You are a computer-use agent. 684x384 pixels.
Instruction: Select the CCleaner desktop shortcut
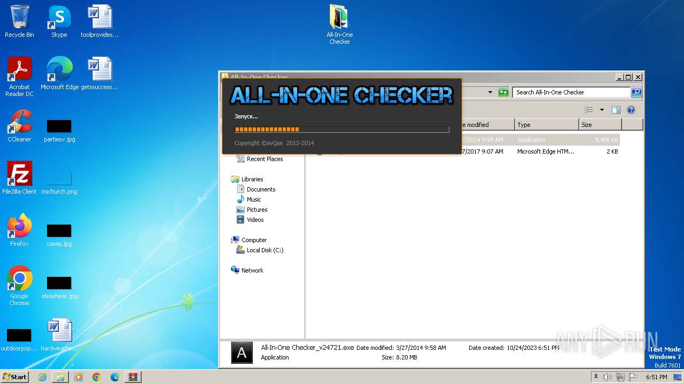tap(19, 126)
